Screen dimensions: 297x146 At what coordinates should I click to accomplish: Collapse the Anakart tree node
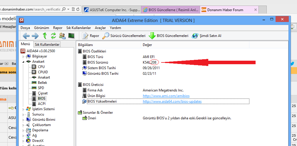23,62
